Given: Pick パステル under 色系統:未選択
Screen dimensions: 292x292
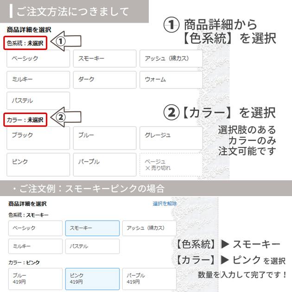Looking at the screenshot, I should pyautogui.click(x=38, y=101).
